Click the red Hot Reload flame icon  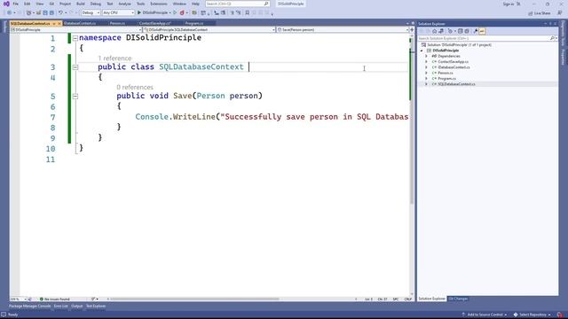[x=182, y=12]
